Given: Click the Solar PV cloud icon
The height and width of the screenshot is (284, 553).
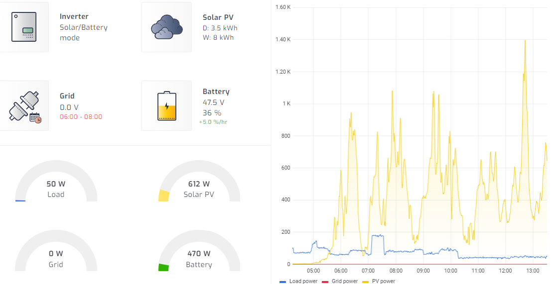Looking at the screenshot, I should (167, 27).
